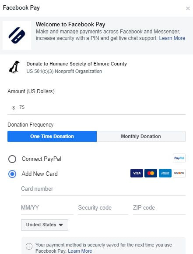Click the Facebook Pay card logo
The image size is (193, 254).
coord(17,35)
